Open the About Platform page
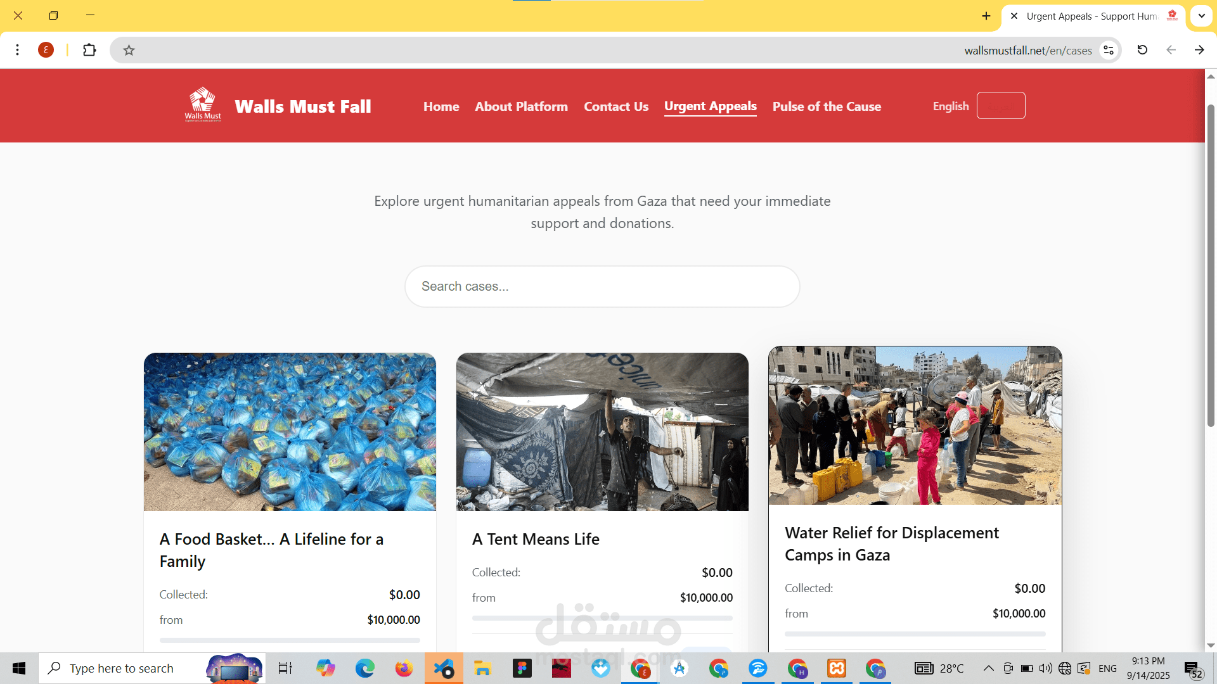This screenshot has height=684, width=1217. pyautogui.click(x=521, y=106)
